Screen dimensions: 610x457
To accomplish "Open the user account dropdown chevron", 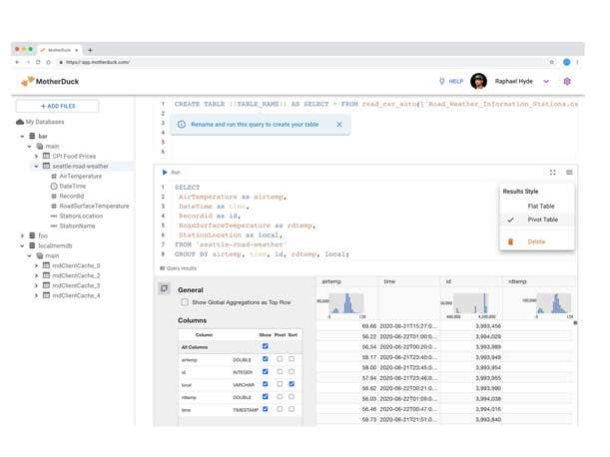I will click(546, 82).
